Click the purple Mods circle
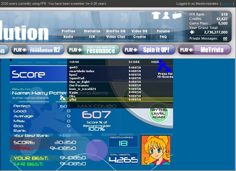Screen dimensions: 236x171 point(97,150)
